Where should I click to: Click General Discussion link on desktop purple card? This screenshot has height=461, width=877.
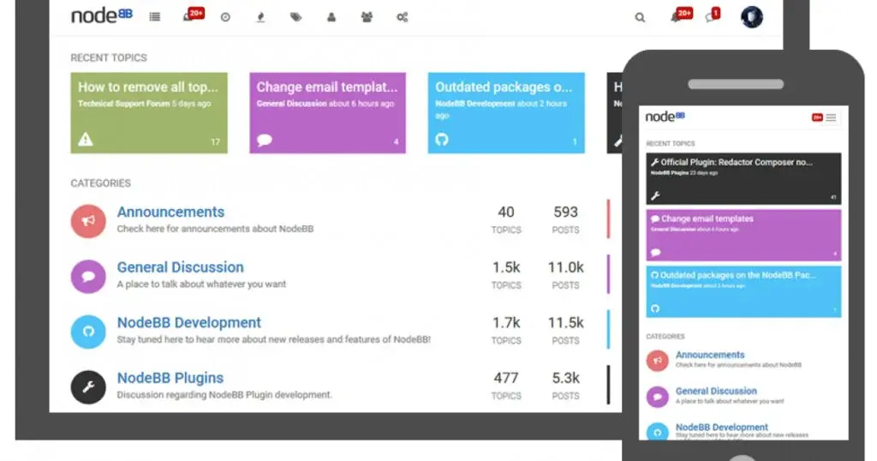coord(291,104)
